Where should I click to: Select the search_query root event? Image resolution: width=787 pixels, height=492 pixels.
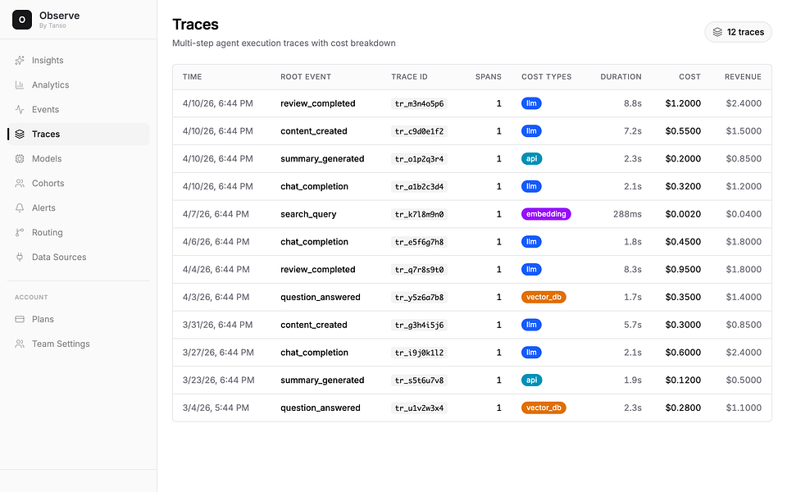(308, 214)
